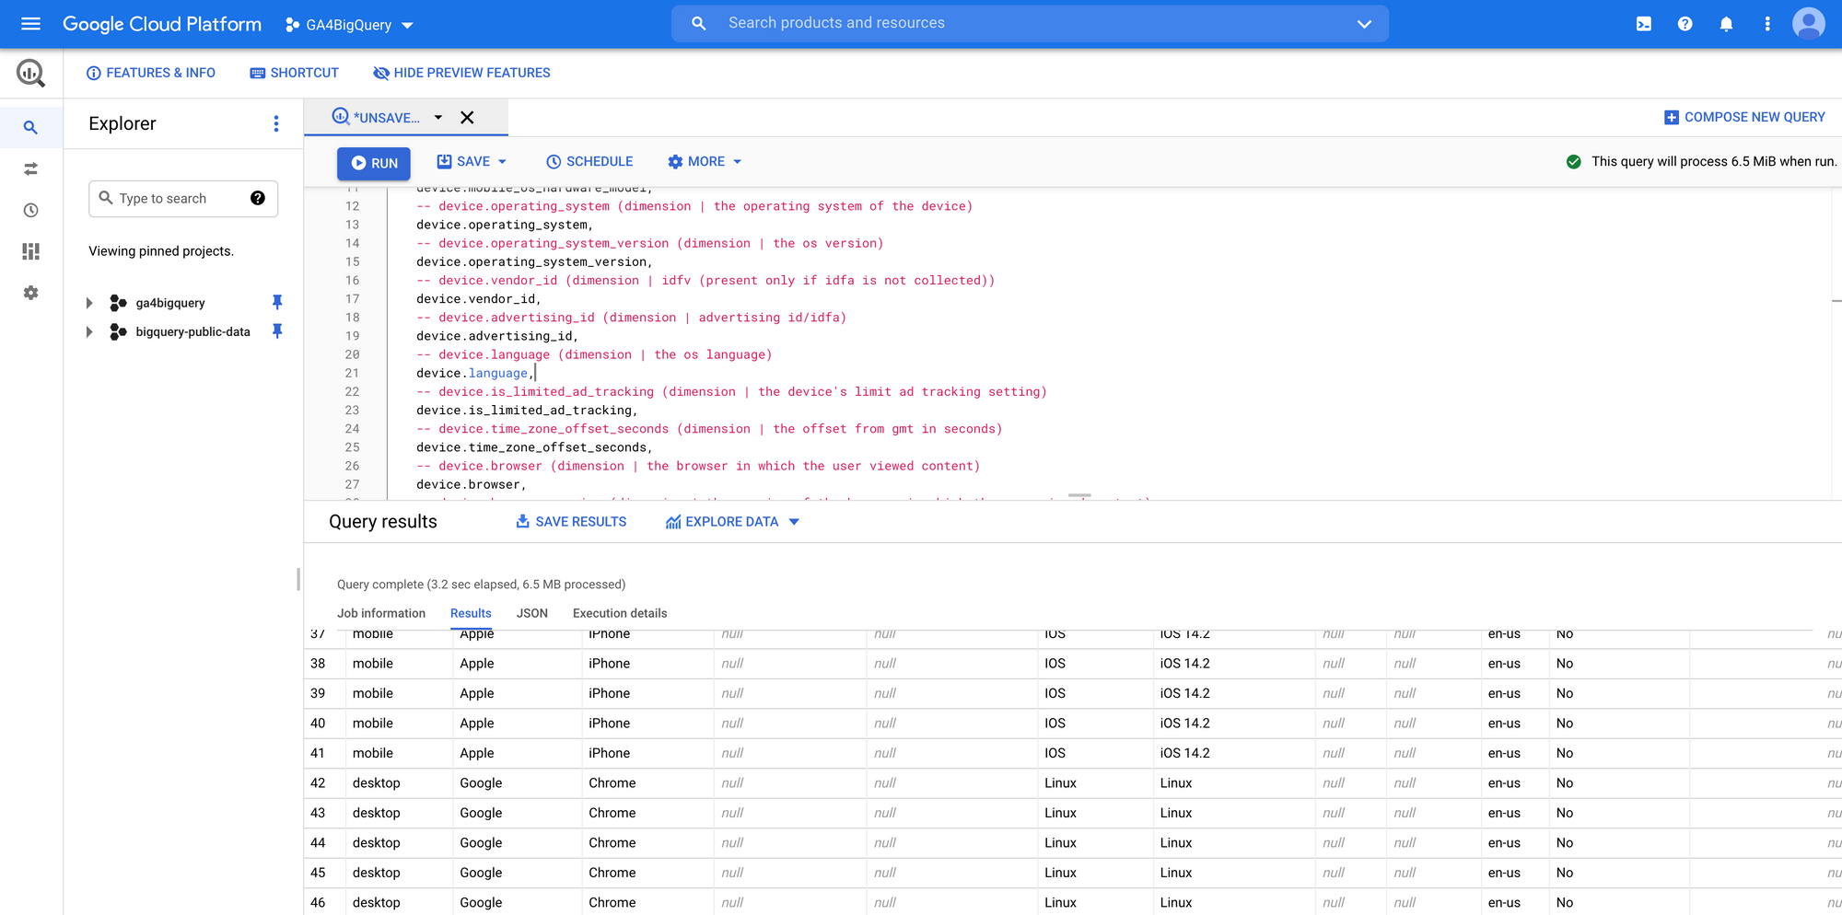Open the dashboard tiles icon in sidebar
The width and height of the screenshot is (1842, 915).
pyautogui.click(x=30, y=251)
